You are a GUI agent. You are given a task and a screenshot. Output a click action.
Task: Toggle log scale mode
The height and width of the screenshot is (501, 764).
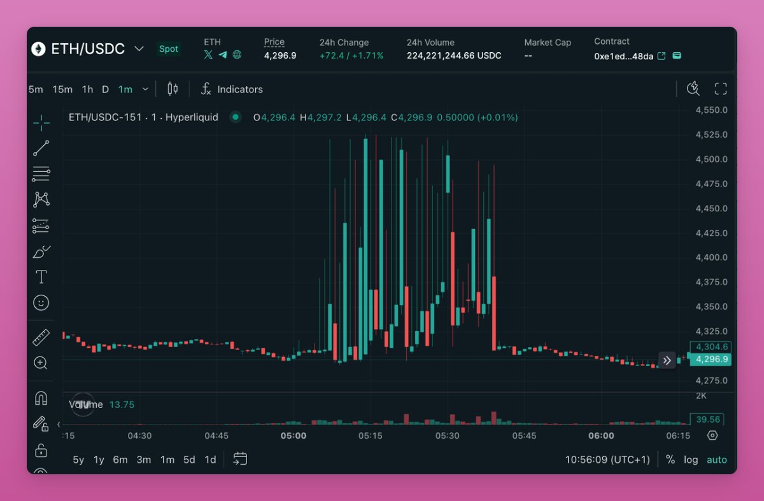pos(691,460)
